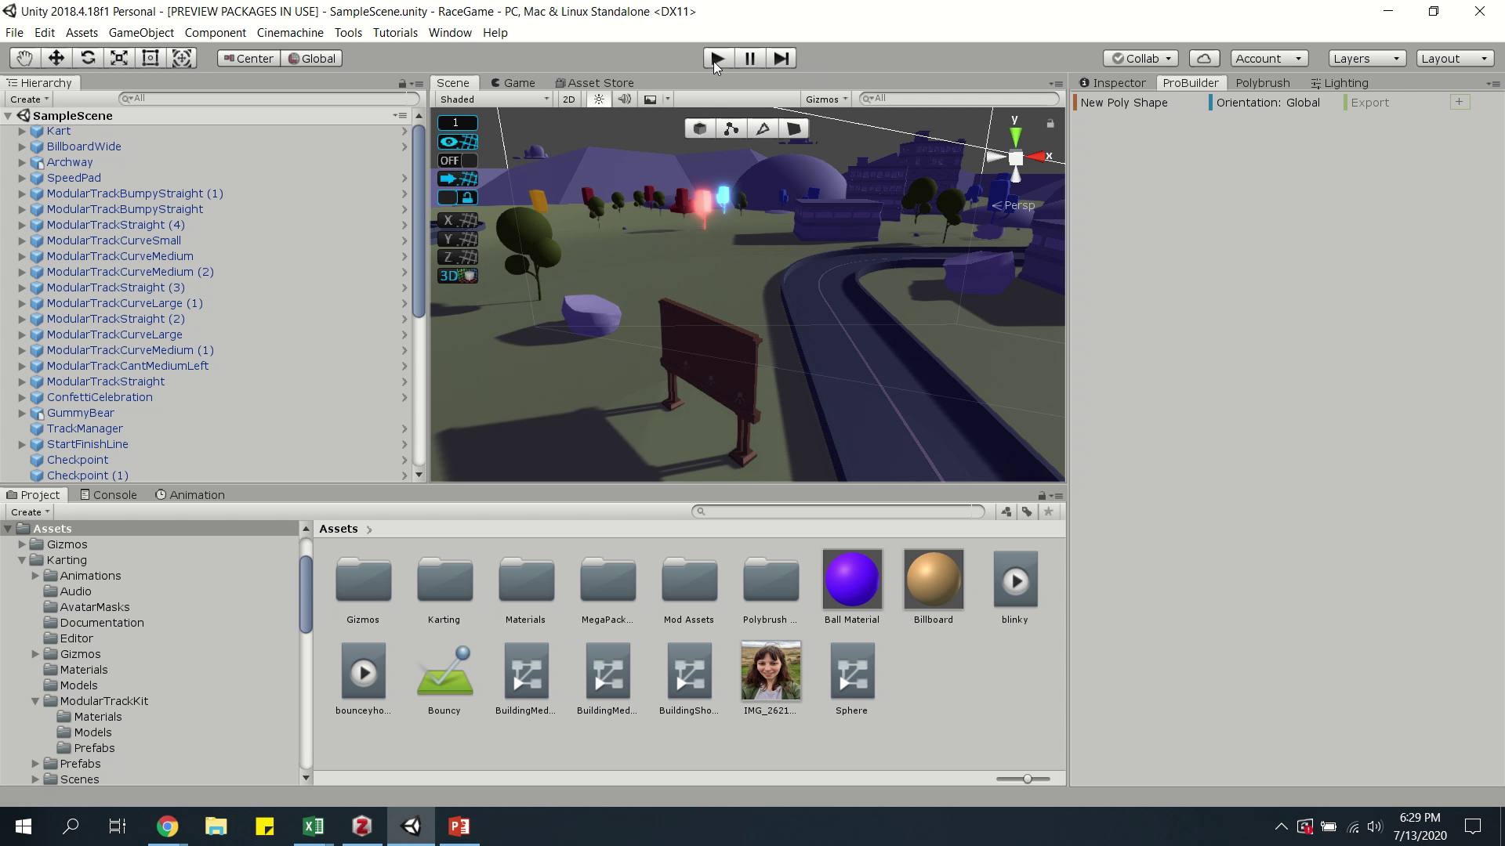
Task: Toggle ProGrids snapping OFF switch
Action: 458,161
